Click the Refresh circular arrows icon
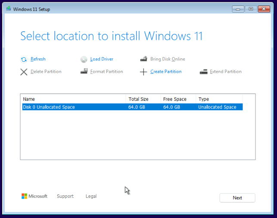Screen dimensions: 277x218 click(x=24, y=59)
